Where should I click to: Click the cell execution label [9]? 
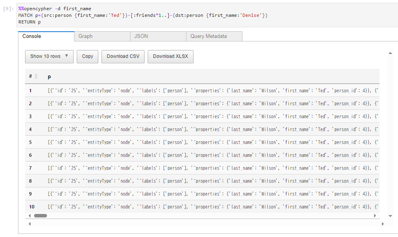coord(7,9)
